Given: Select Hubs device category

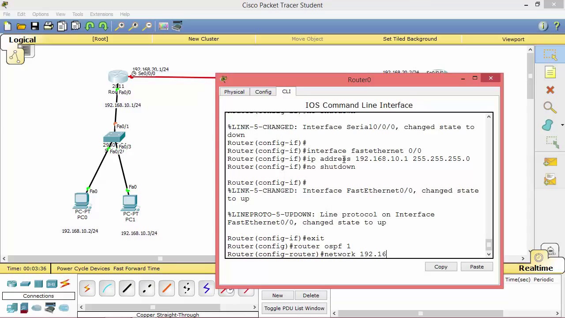Looking at the screenshot, I should pos(38,284).
